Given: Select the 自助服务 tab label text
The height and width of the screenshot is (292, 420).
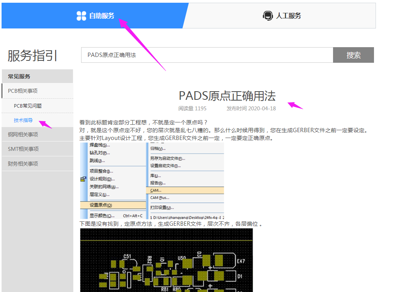Looking at the screenshot, I should pyautogui.click(x=102, y=16).
